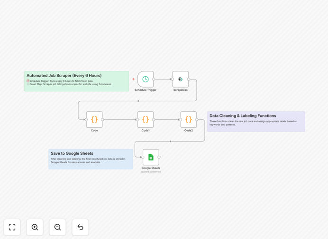Select the Schedule Trigger clock node
The width and height of the screenshot is (328, 239).
(146, 79)
